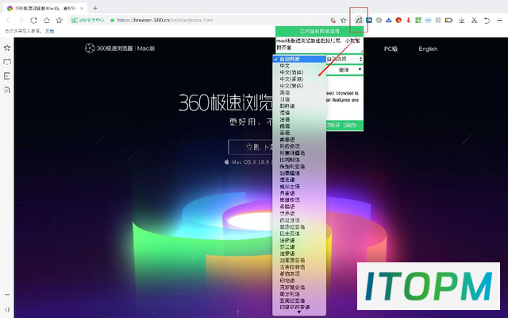Select 匈牙利语 in the language list
This screenshot has width=508, height=318.
(299, 293)
